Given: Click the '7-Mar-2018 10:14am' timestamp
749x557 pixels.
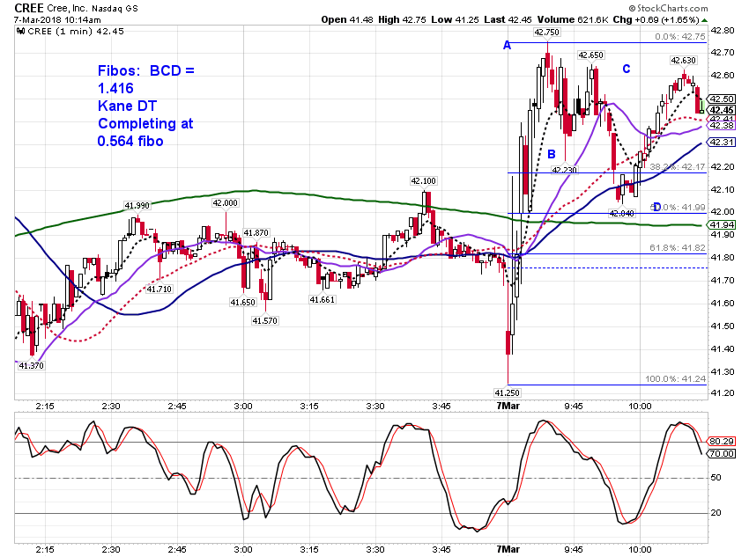Looking at the screenshot, I should (x=57, y=20).
